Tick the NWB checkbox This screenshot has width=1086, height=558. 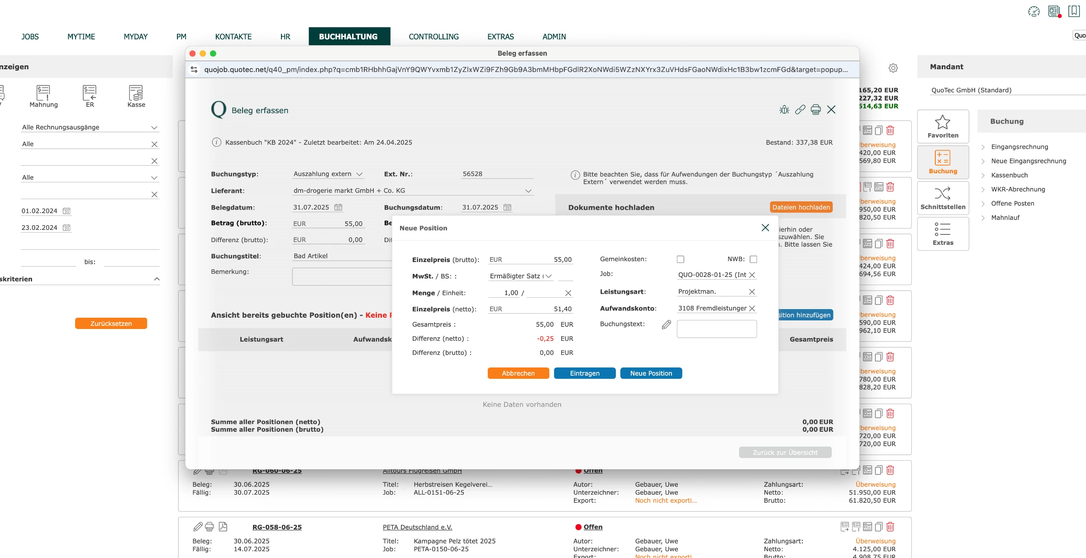click(x=753, y=259)
